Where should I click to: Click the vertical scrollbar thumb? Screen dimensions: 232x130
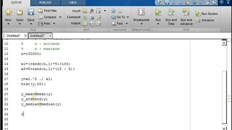224,97
